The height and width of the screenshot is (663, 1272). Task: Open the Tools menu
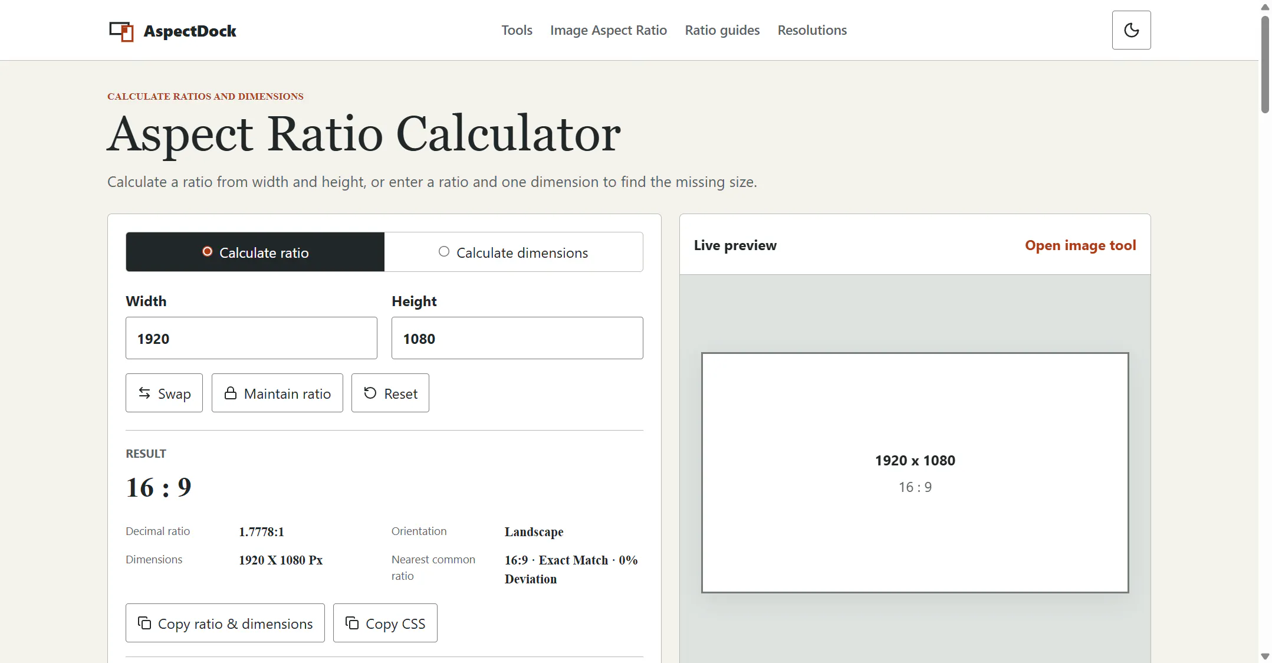[x=517, y=30]
